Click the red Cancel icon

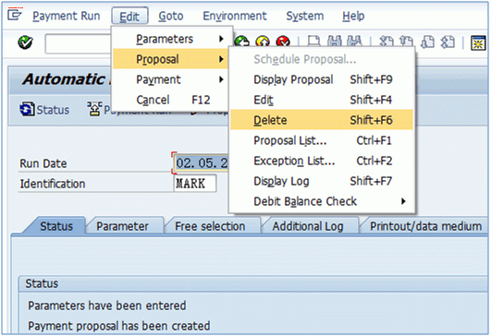(283, 42)
